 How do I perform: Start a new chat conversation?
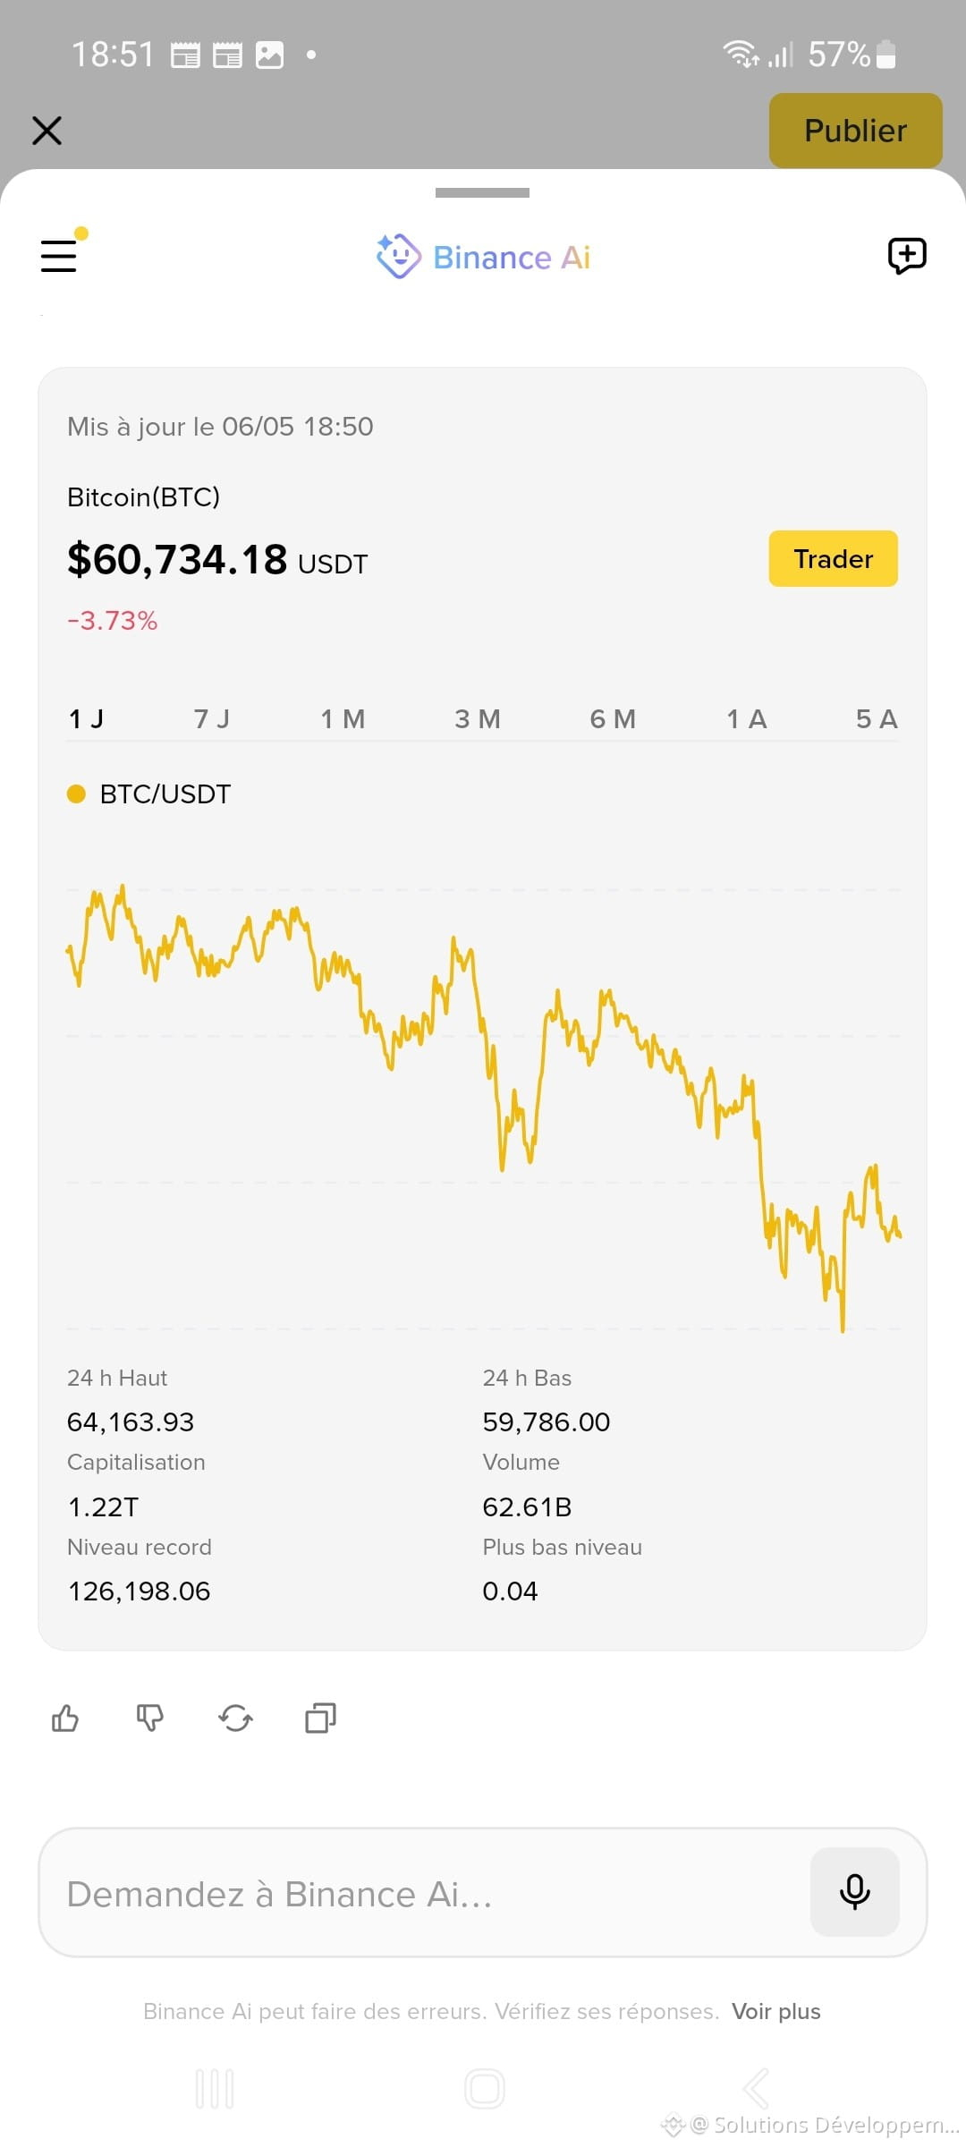pyautogui.click(x=906, y=256)
